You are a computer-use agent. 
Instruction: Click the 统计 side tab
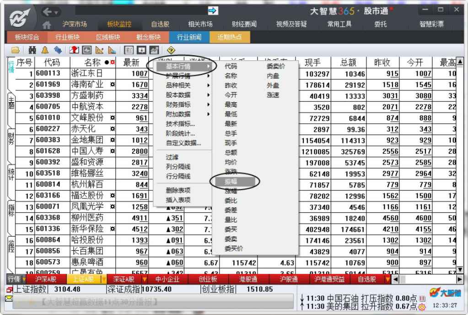click(11, 174)
